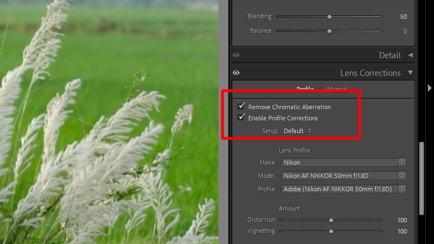434x244 pixels.
Task: Click the Distortion label
Action: [x=261, y=220]
